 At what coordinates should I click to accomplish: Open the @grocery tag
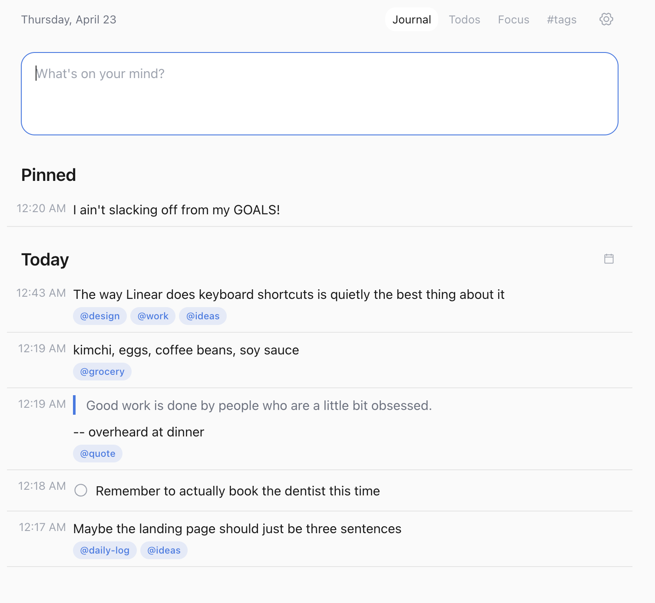coord(102,372)
